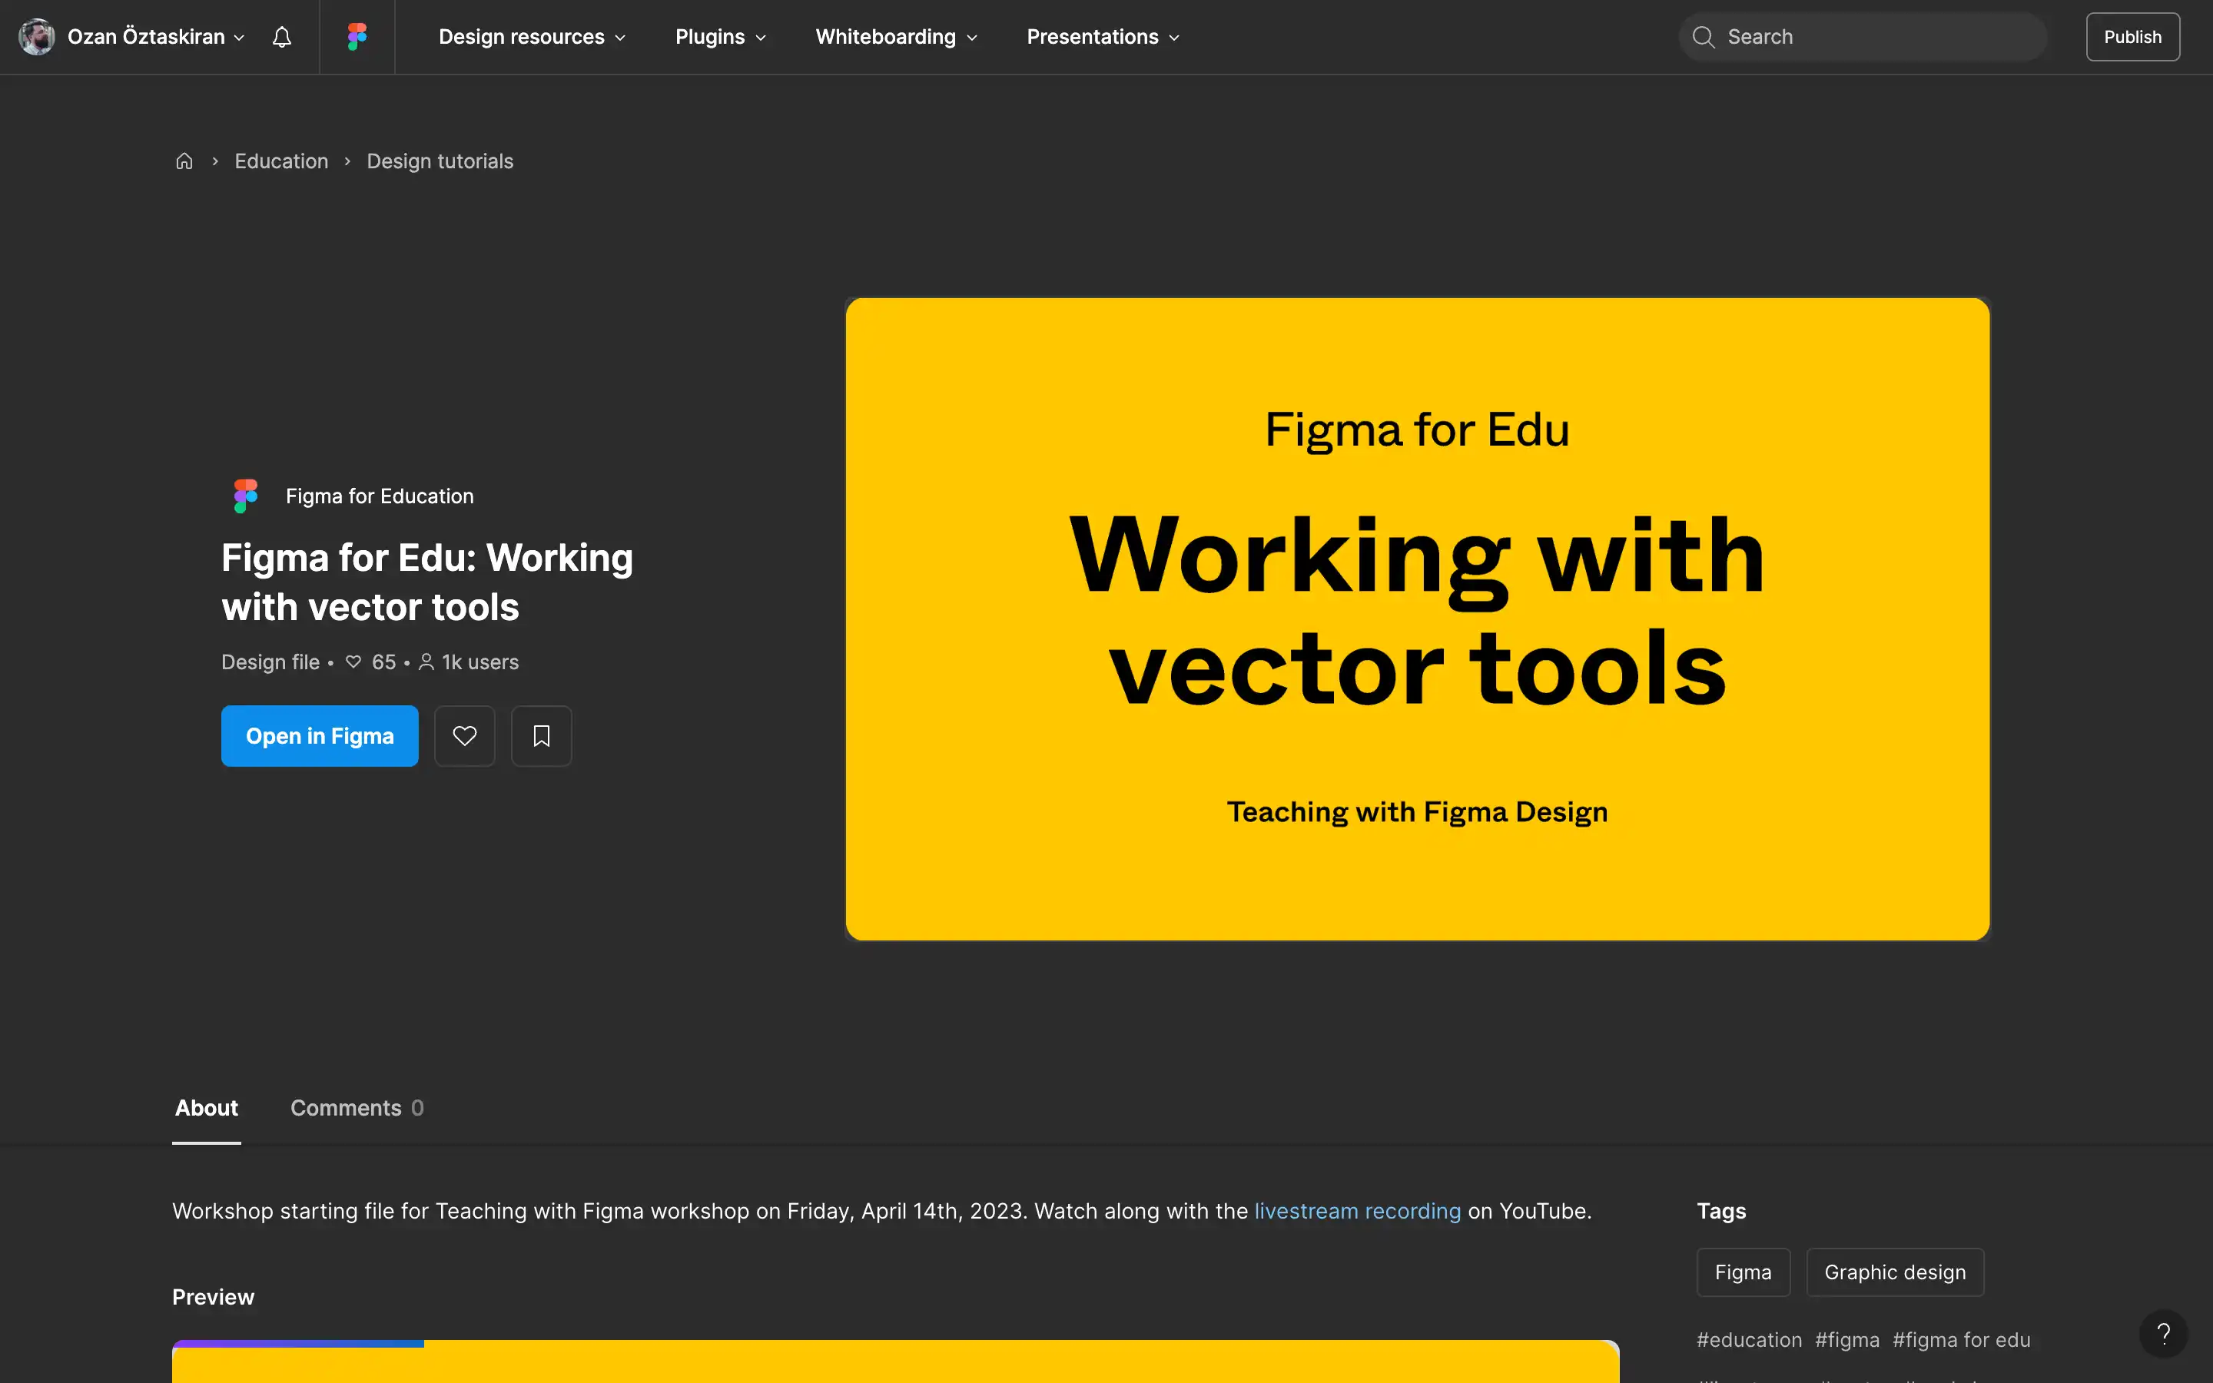The image size is (2213, 1383).
Task: Open the notifications bell
Action: pos(282,37)
